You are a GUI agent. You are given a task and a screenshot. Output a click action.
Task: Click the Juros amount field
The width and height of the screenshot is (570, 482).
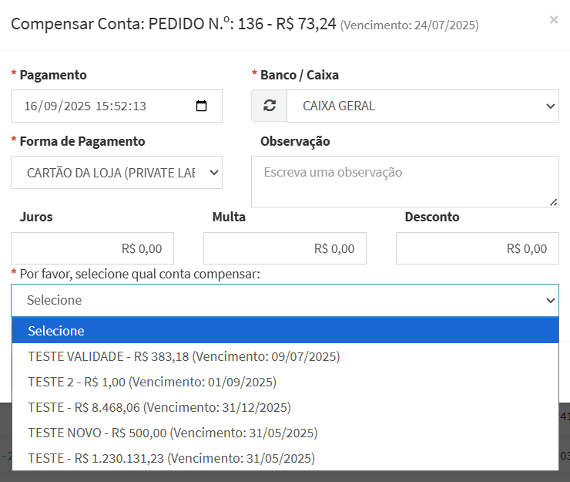pos(92,248)
